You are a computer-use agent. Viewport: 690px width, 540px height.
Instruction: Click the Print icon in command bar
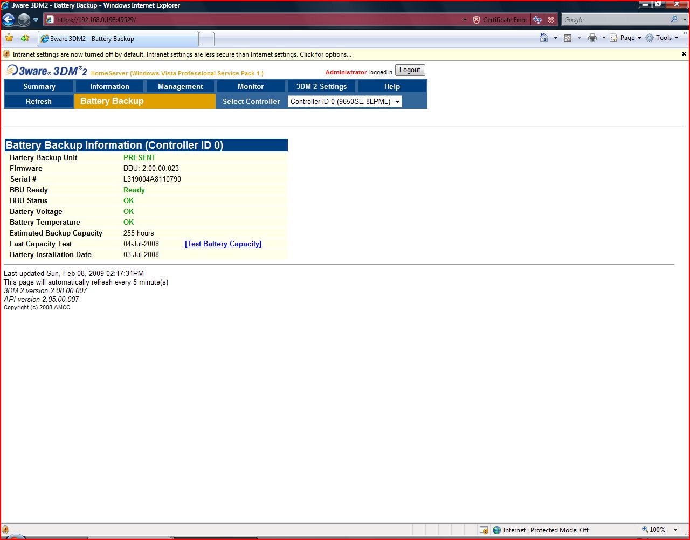click(x=592, y=38)
